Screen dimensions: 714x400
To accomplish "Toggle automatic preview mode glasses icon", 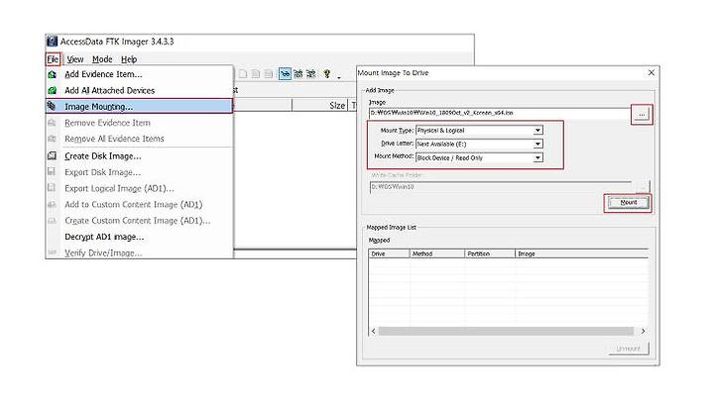I will coord(285,73).
